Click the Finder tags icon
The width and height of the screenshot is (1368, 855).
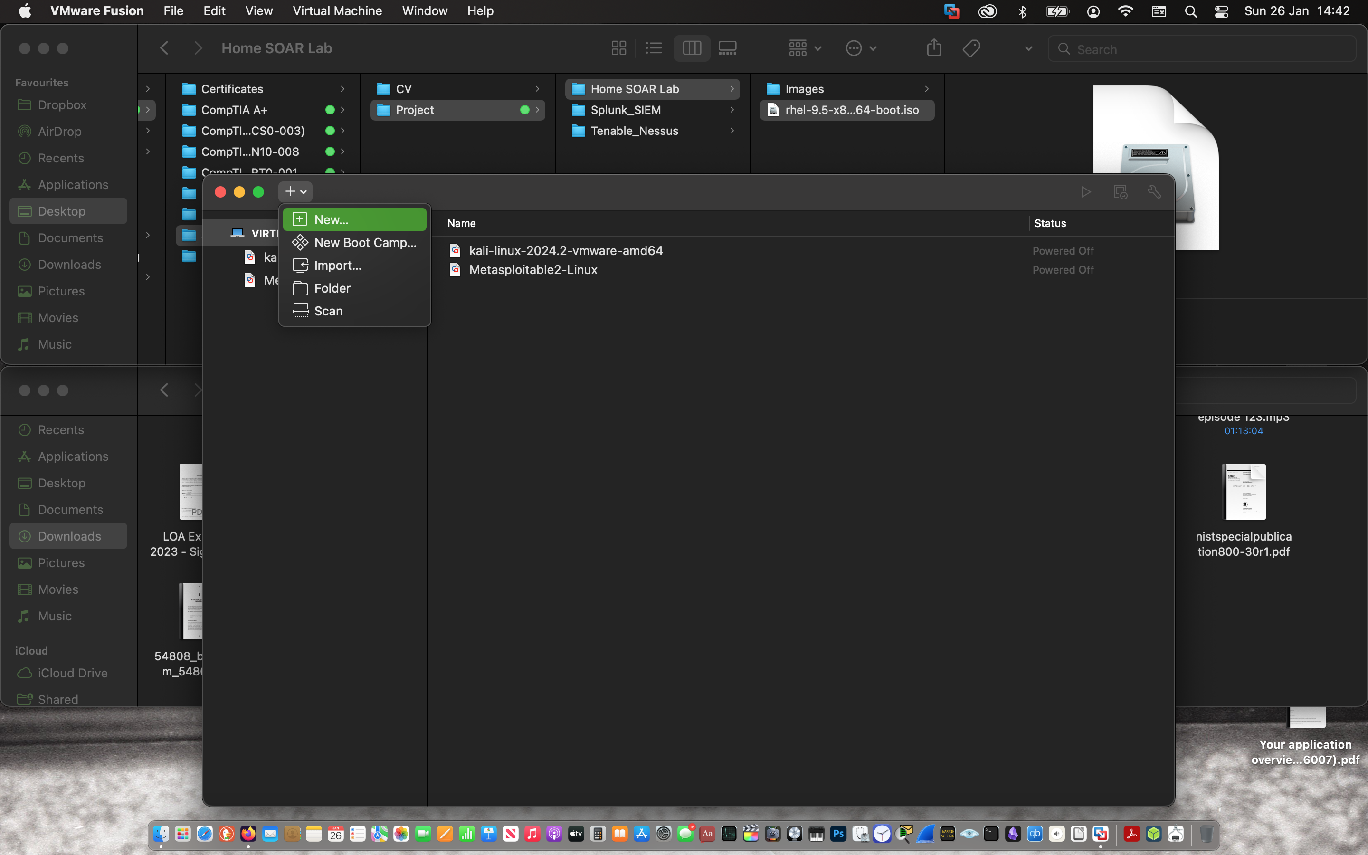[x=971, y=48]
